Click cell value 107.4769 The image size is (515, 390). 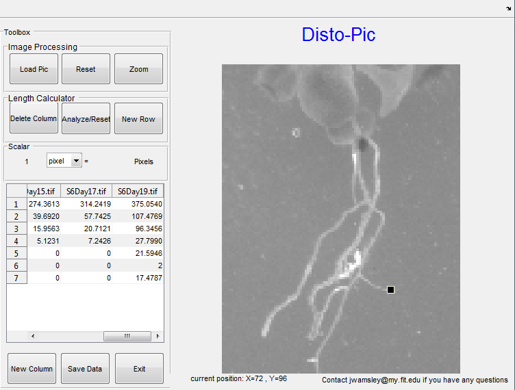[x=138, y=216]
